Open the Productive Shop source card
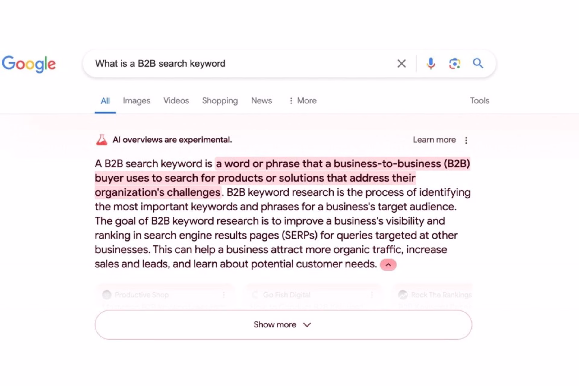This screenshot has height=386, width=579. click(x=165, y=297)
